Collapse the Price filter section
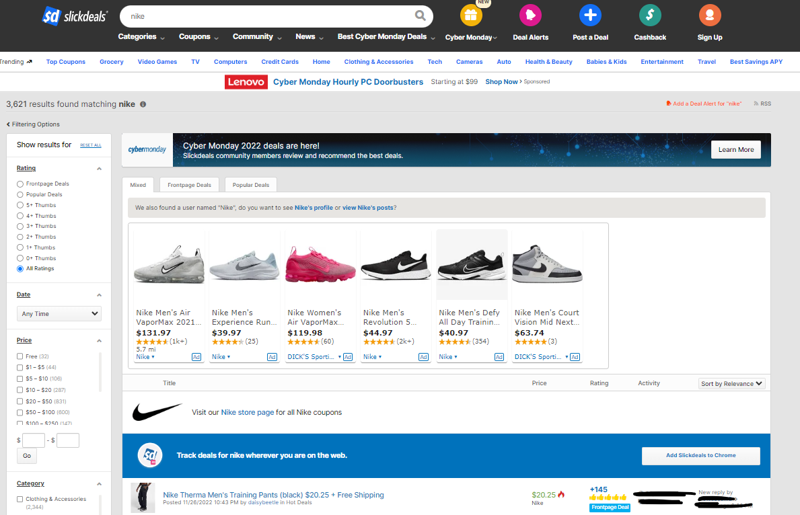The image size is (800, 515). click(99, 341)
